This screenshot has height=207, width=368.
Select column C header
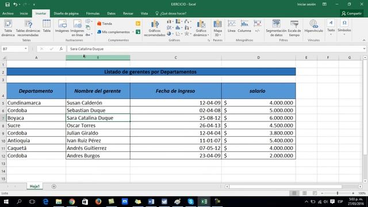click(x=175, y=57)
